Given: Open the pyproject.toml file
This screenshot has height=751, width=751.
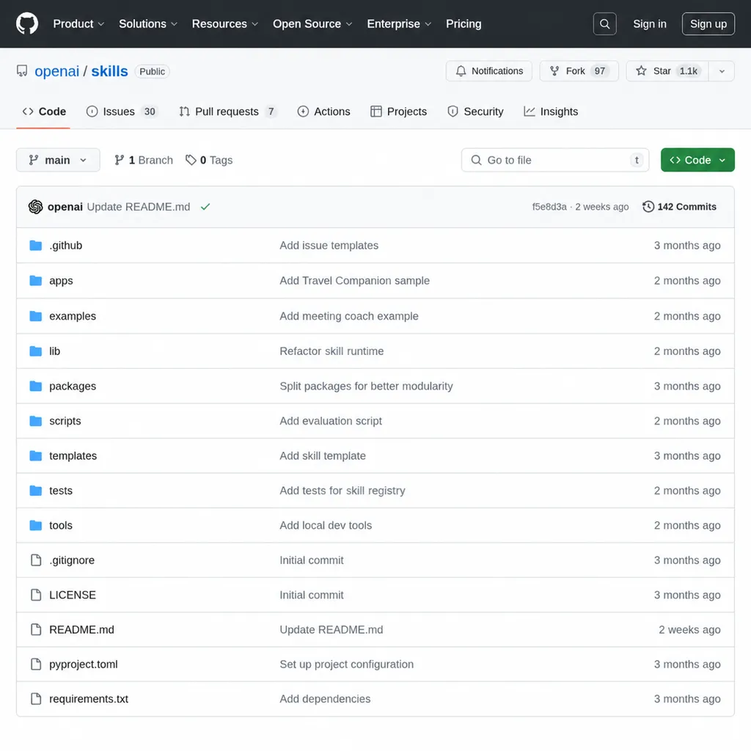Looking at the screenshot, I should tap(84, 664).
